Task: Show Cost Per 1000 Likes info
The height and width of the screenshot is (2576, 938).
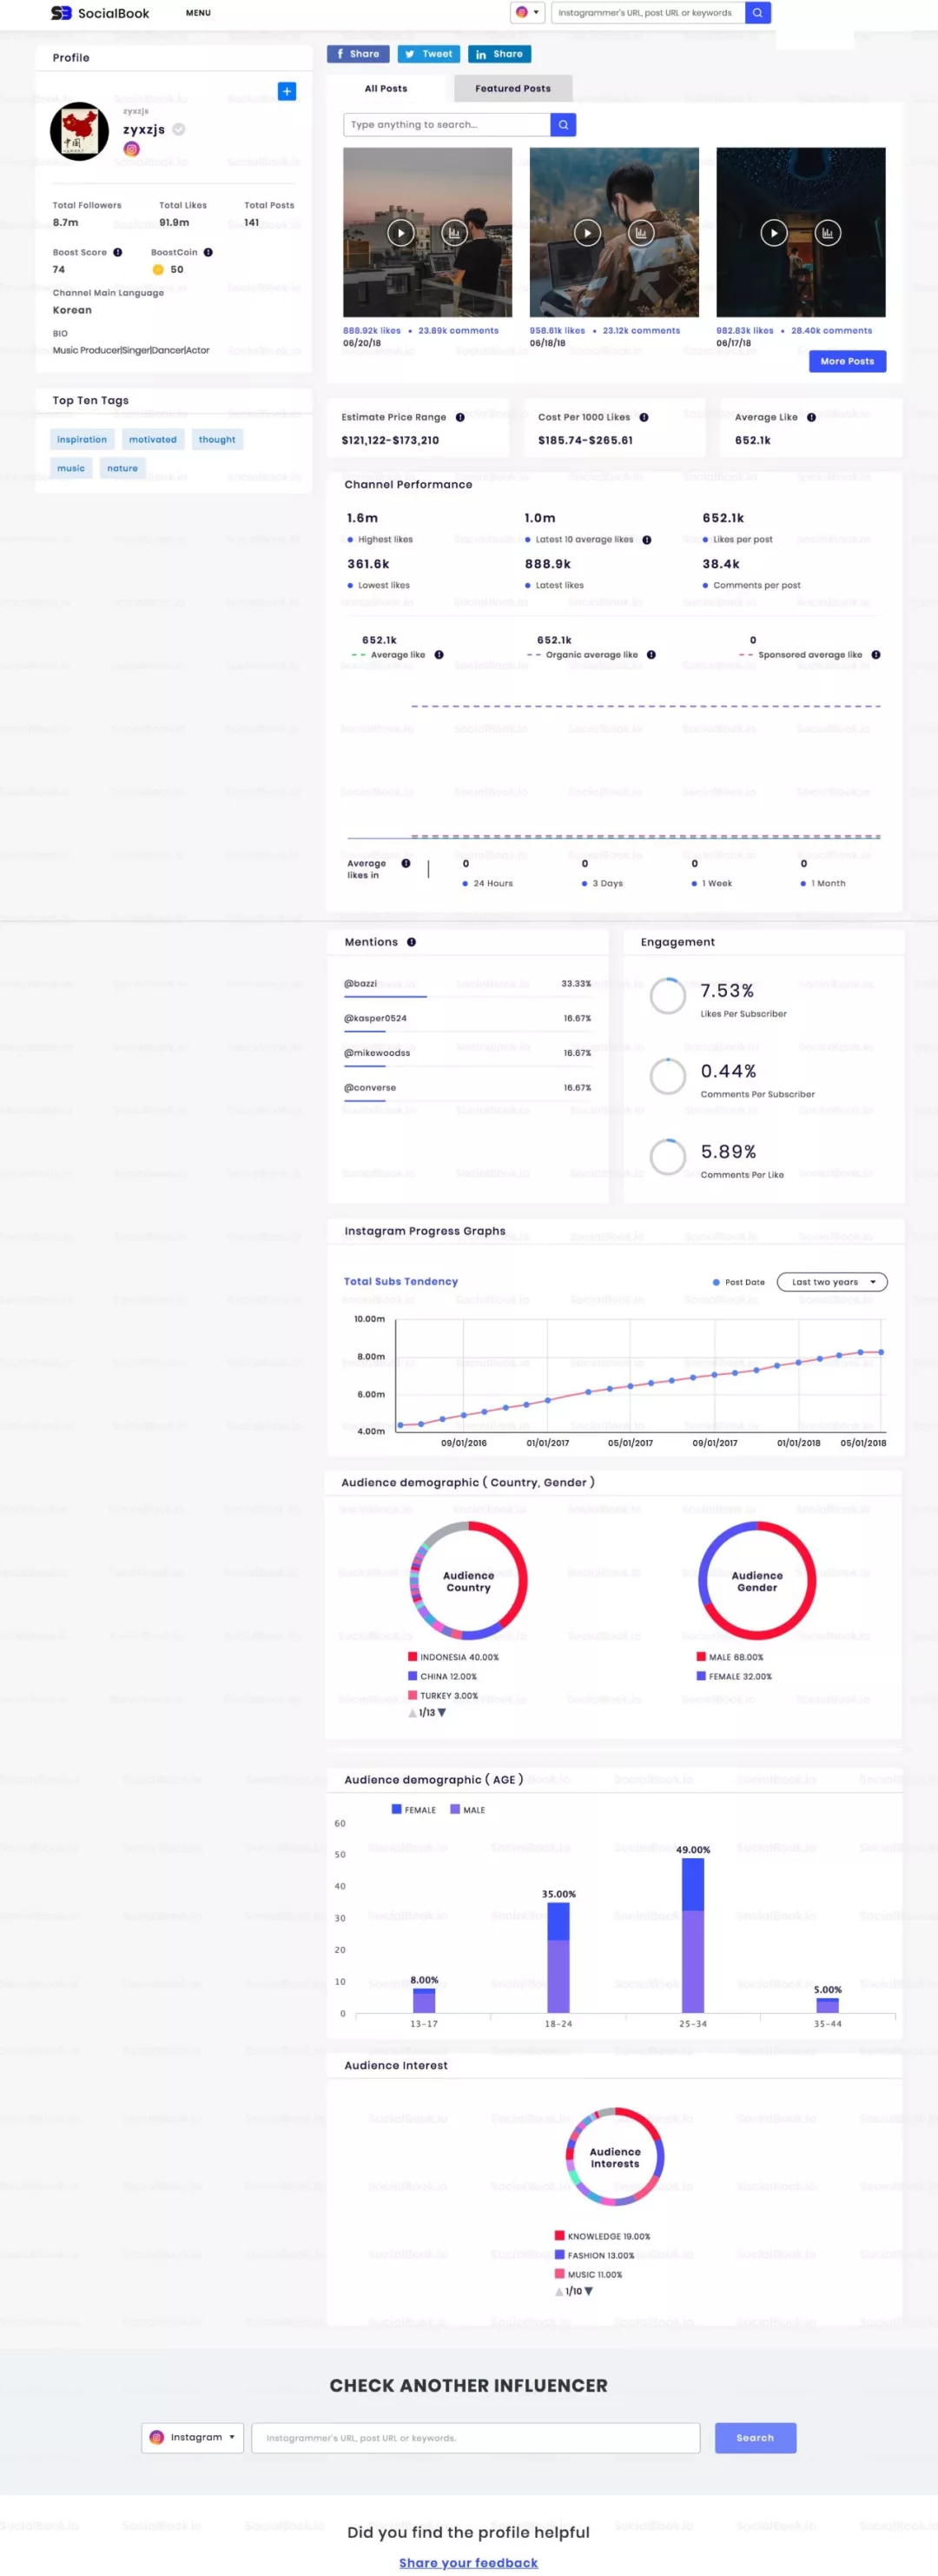Action: 644,417
